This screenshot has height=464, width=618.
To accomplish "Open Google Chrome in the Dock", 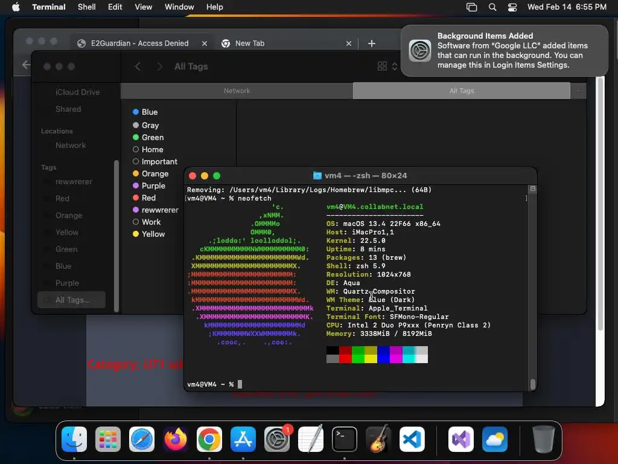I will (209, 439).
